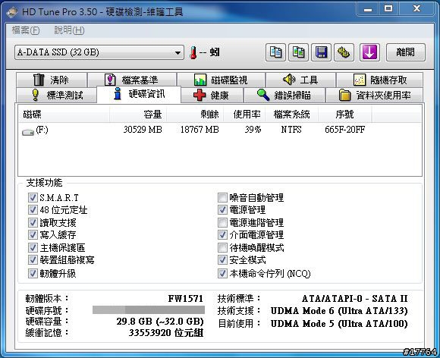
Task: Expand the A-DATA SSD drive dropdown
Action: click(x=99, y=52)
